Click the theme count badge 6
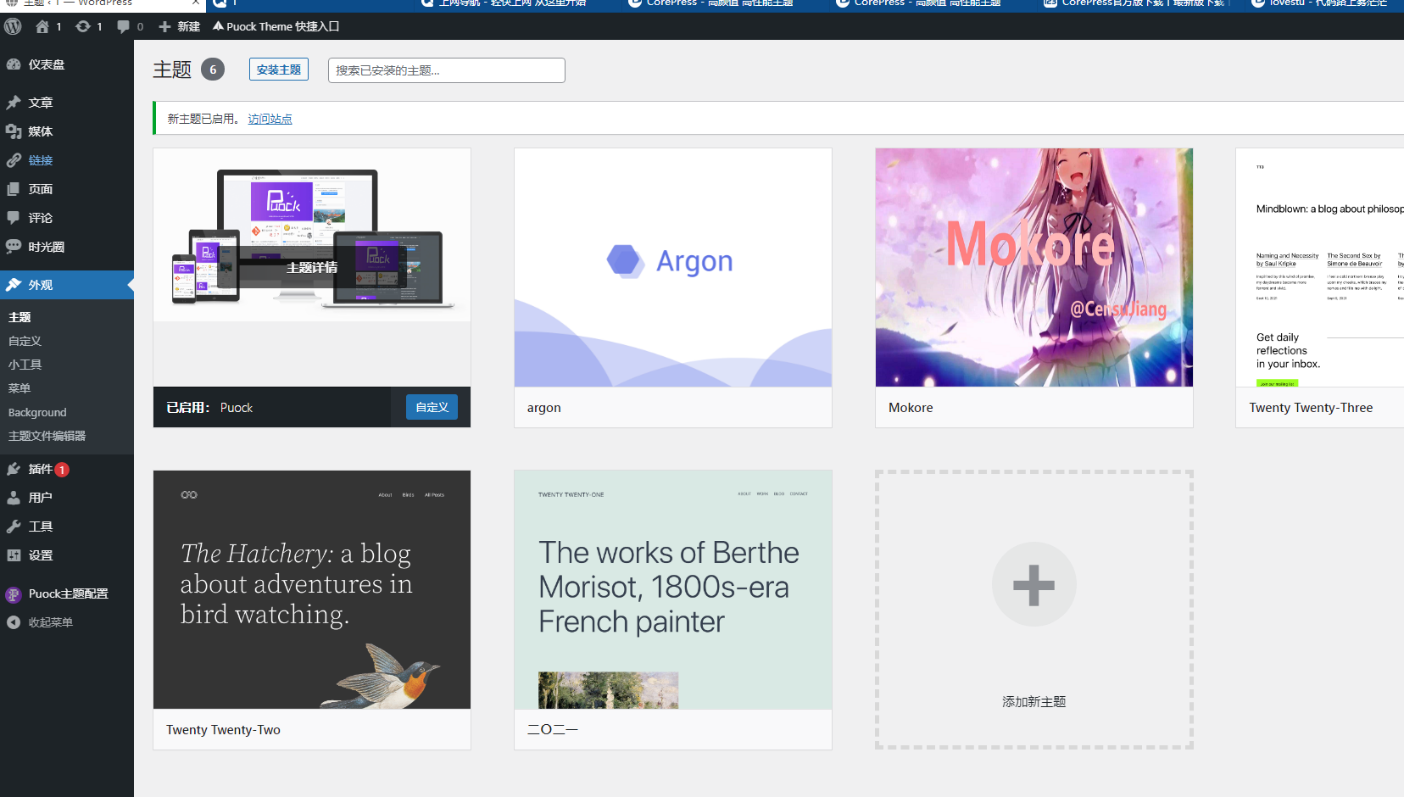The image size is (1404, 797). click(x=213, y=70)
